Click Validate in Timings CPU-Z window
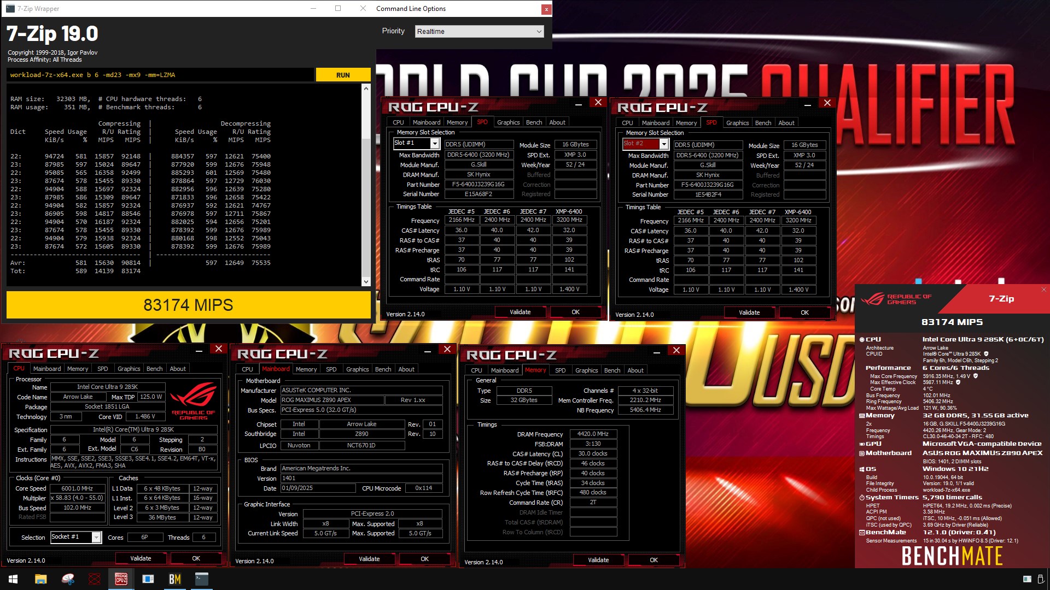This screenshot has height=590, width=1050. [598, 560]
